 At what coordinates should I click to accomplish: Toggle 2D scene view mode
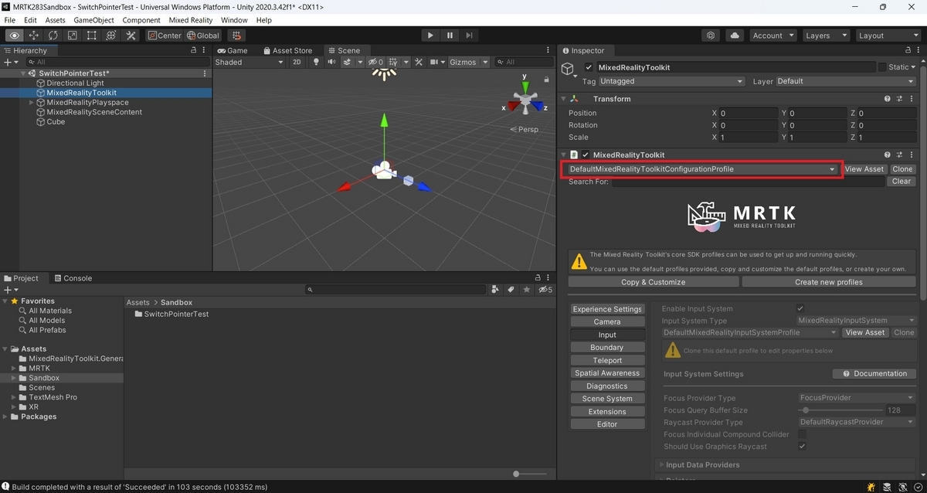[x=297, y=62]
